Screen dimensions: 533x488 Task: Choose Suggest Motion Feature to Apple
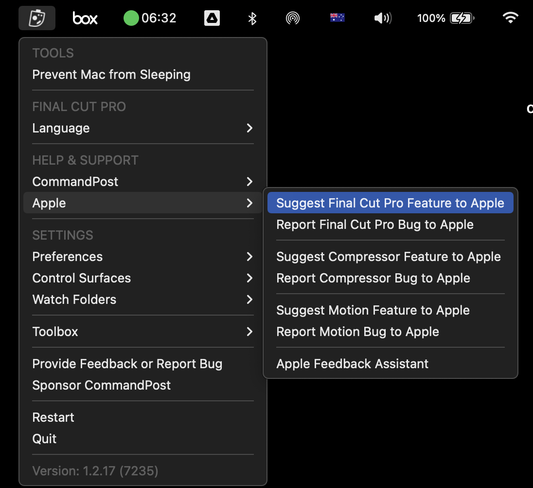[x=390, y=310]
